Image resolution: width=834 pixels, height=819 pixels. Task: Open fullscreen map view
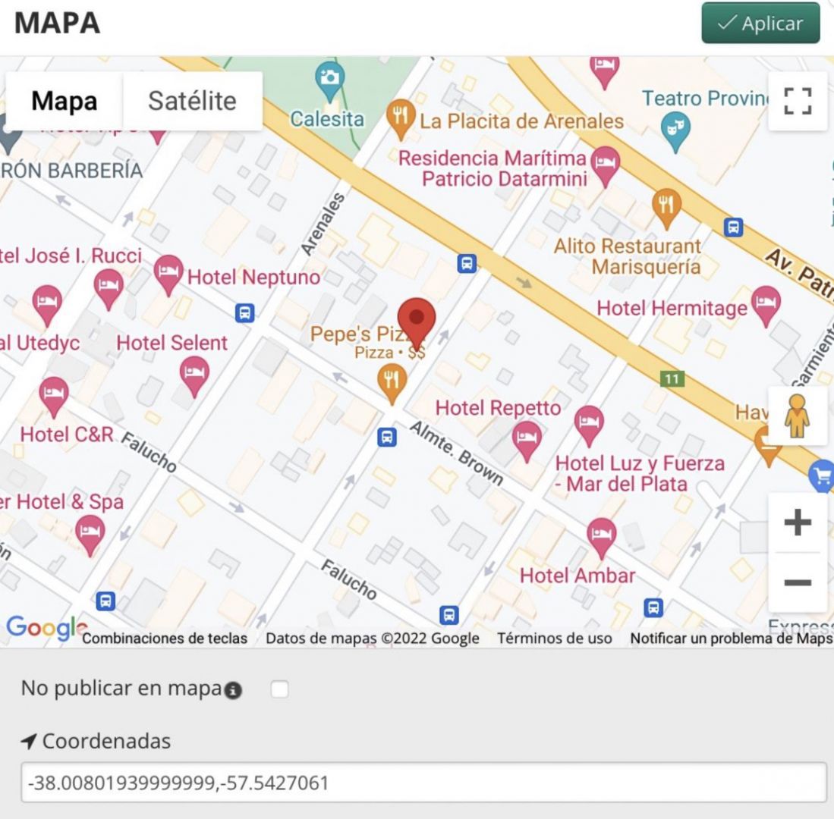coord(797,101)
